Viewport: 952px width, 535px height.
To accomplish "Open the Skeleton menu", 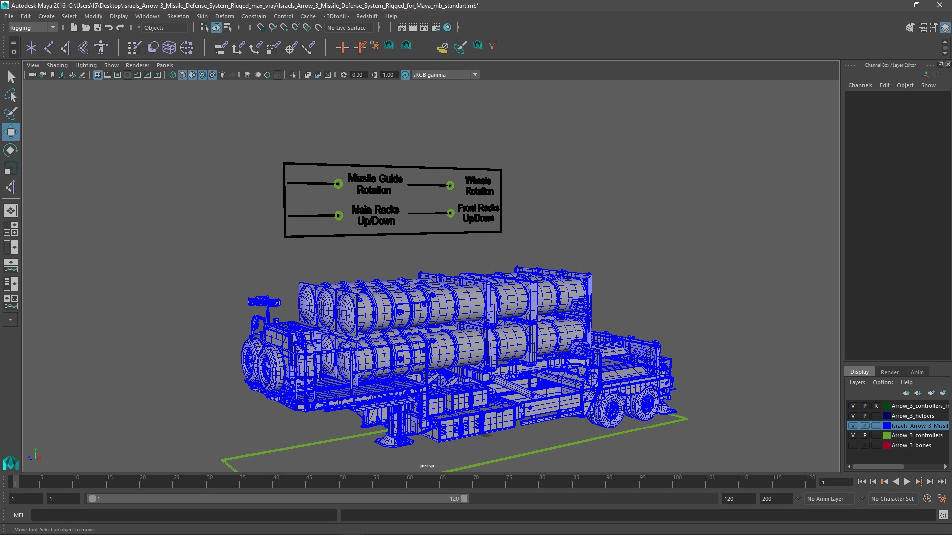I will pos(178,16).
